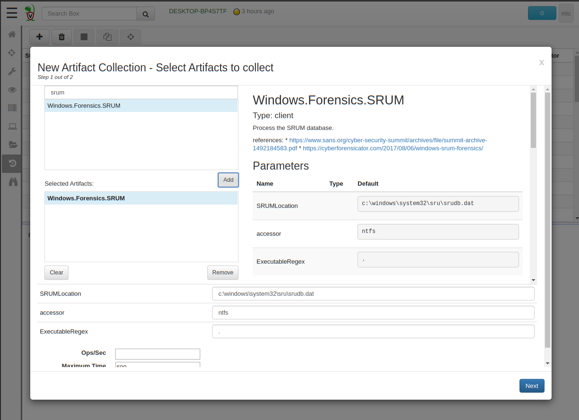Click the eye icon in sidebar
579x420 pixels.
(12, 90)
